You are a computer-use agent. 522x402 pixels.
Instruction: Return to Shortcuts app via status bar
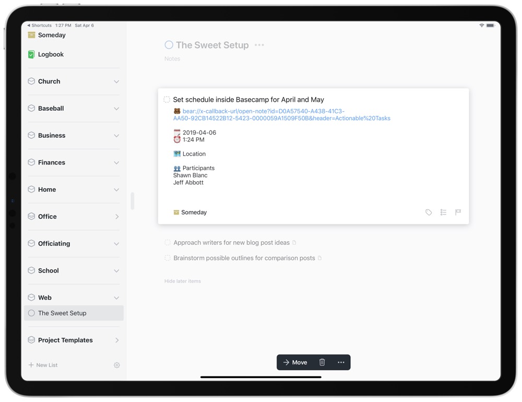pos(39,25)
